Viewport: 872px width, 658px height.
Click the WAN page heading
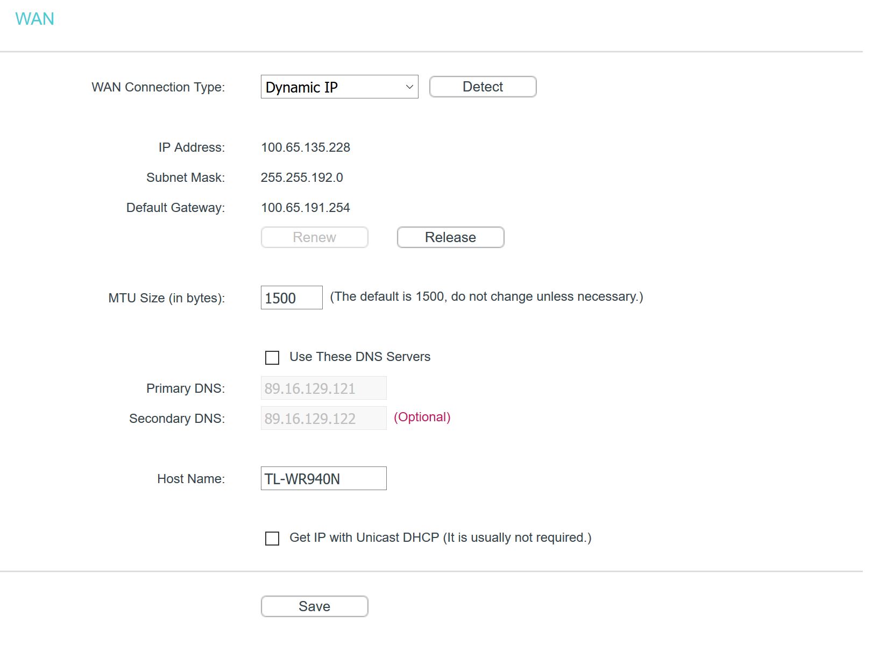tap(34, 19)
